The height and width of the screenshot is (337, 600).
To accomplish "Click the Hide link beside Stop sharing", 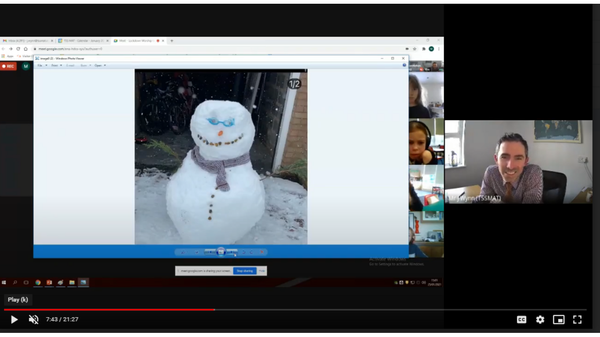I will click(262, 271).
